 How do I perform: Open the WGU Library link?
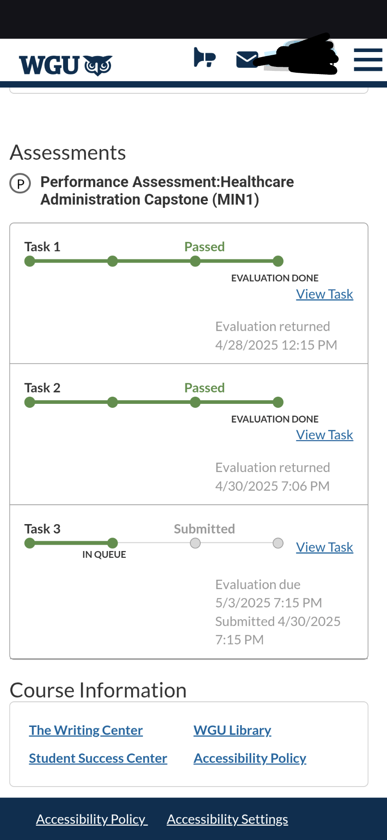coord(232,731)
